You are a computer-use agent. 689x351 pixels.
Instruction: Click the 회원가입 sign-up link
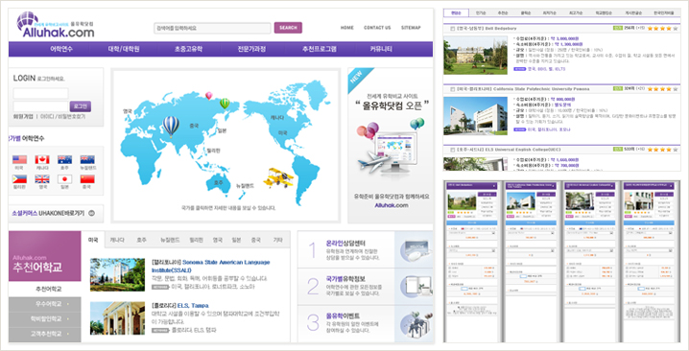(23, 117)
